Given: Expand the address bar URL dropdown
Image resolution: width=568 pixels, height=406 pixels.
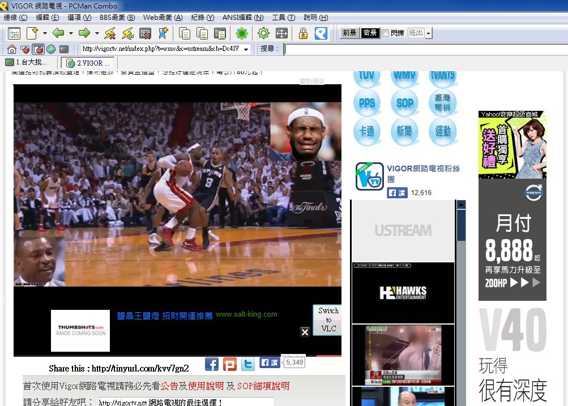Looking at the screenshot, I should (246, 49).
